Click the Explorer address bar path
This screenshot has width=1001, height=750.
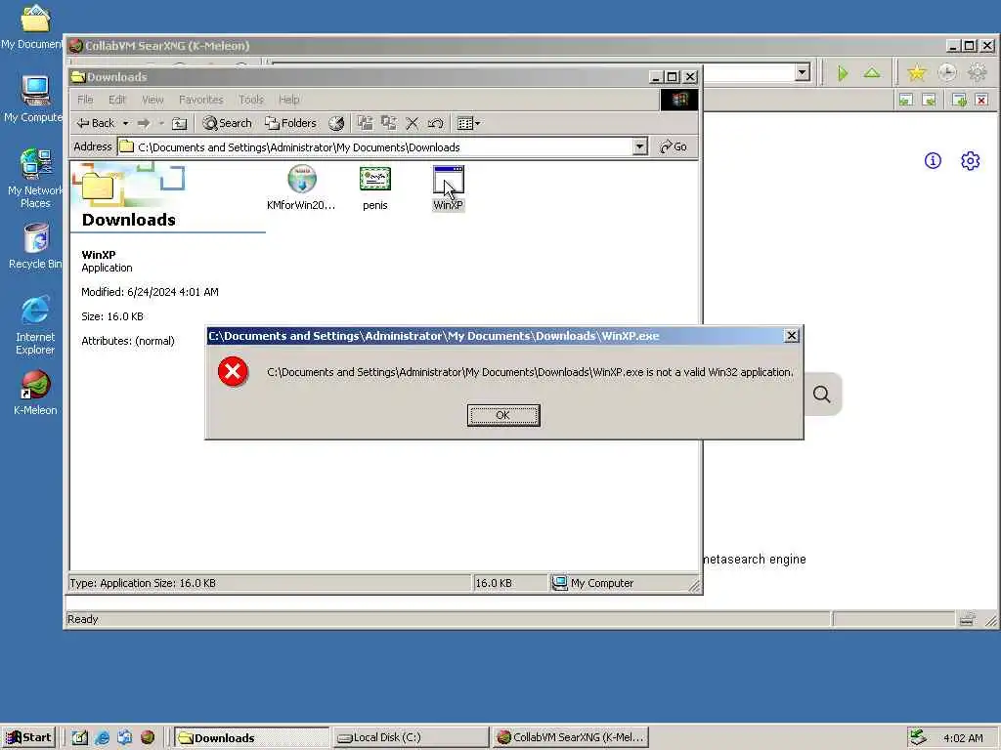click(x=375, y=147)
